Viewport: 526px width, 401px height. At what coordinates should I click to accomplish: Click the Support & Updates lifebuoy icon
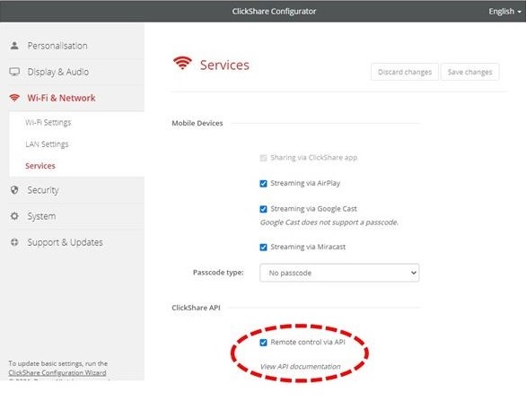click(14, 242)
